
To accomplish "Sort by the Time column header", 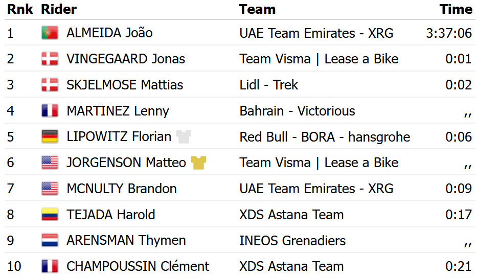I will [x=456, y=9].
